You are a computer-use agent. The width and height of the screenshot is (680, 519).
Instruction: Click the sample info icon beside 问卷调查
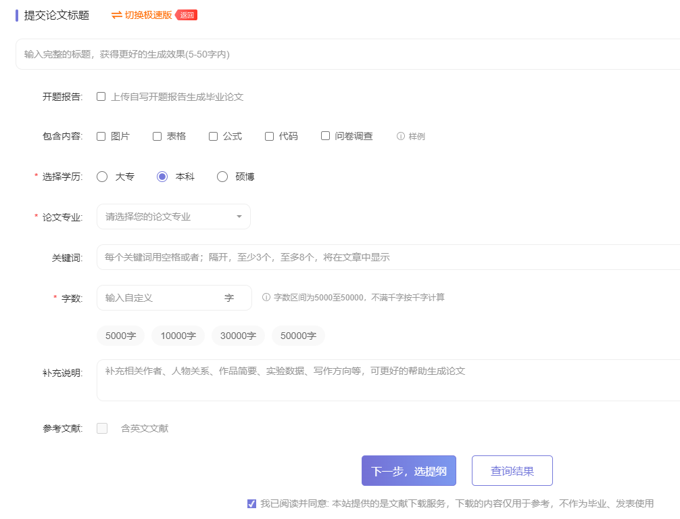402,136
